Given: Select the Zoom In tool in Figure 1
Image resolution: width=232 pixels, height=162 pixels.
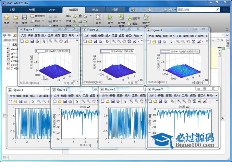Looking at the screenshot, I should (x=51, y=41).
